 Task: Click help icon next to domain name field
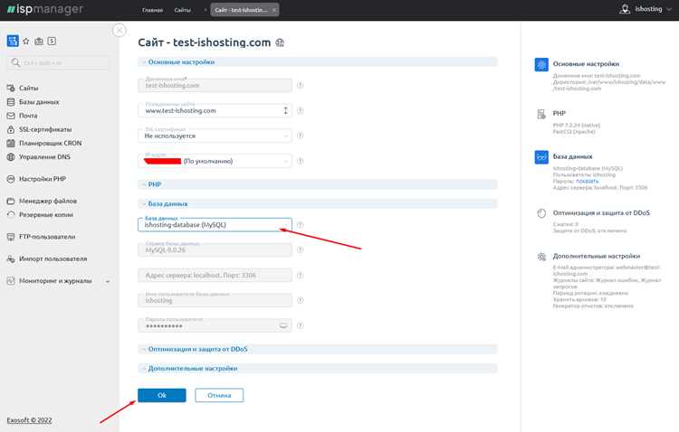[300, 86]
